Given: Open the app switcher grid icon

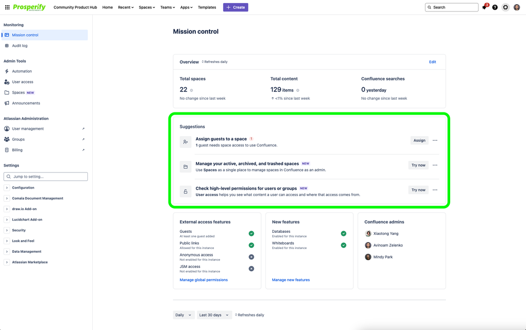Looking at the screenshot, I should (7, 7).
